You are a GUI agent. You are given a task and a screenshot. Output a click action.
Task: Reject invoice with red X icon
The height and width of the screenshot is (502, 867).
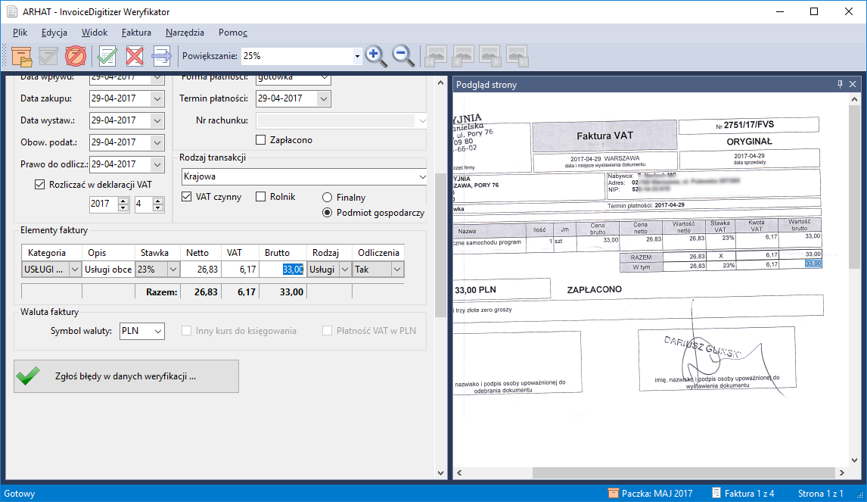click(135, 56)
